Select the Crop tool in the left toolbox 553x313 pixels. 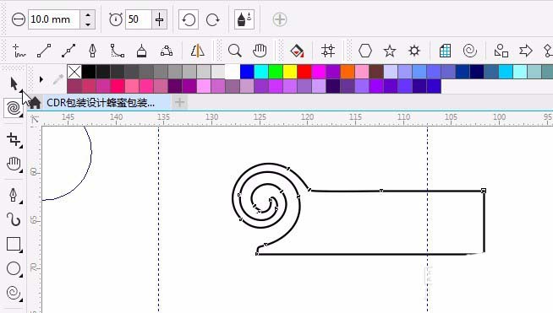pos(14,139)
